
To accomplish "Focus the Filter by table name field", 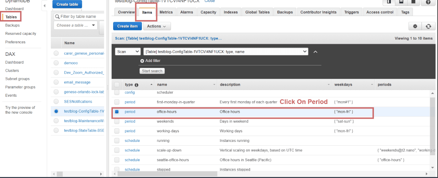I will coord(79,17).
